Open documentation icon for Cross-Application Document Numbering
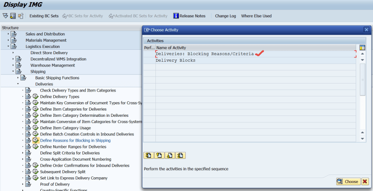The height and width of the screenshot is (191, 373). tap(28, 159)
